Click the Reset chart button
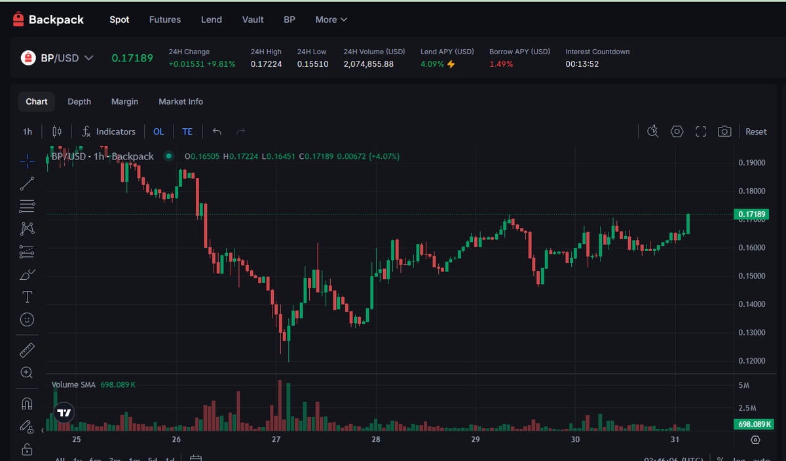This screenshot has height=461, width=786. (756, 131)
